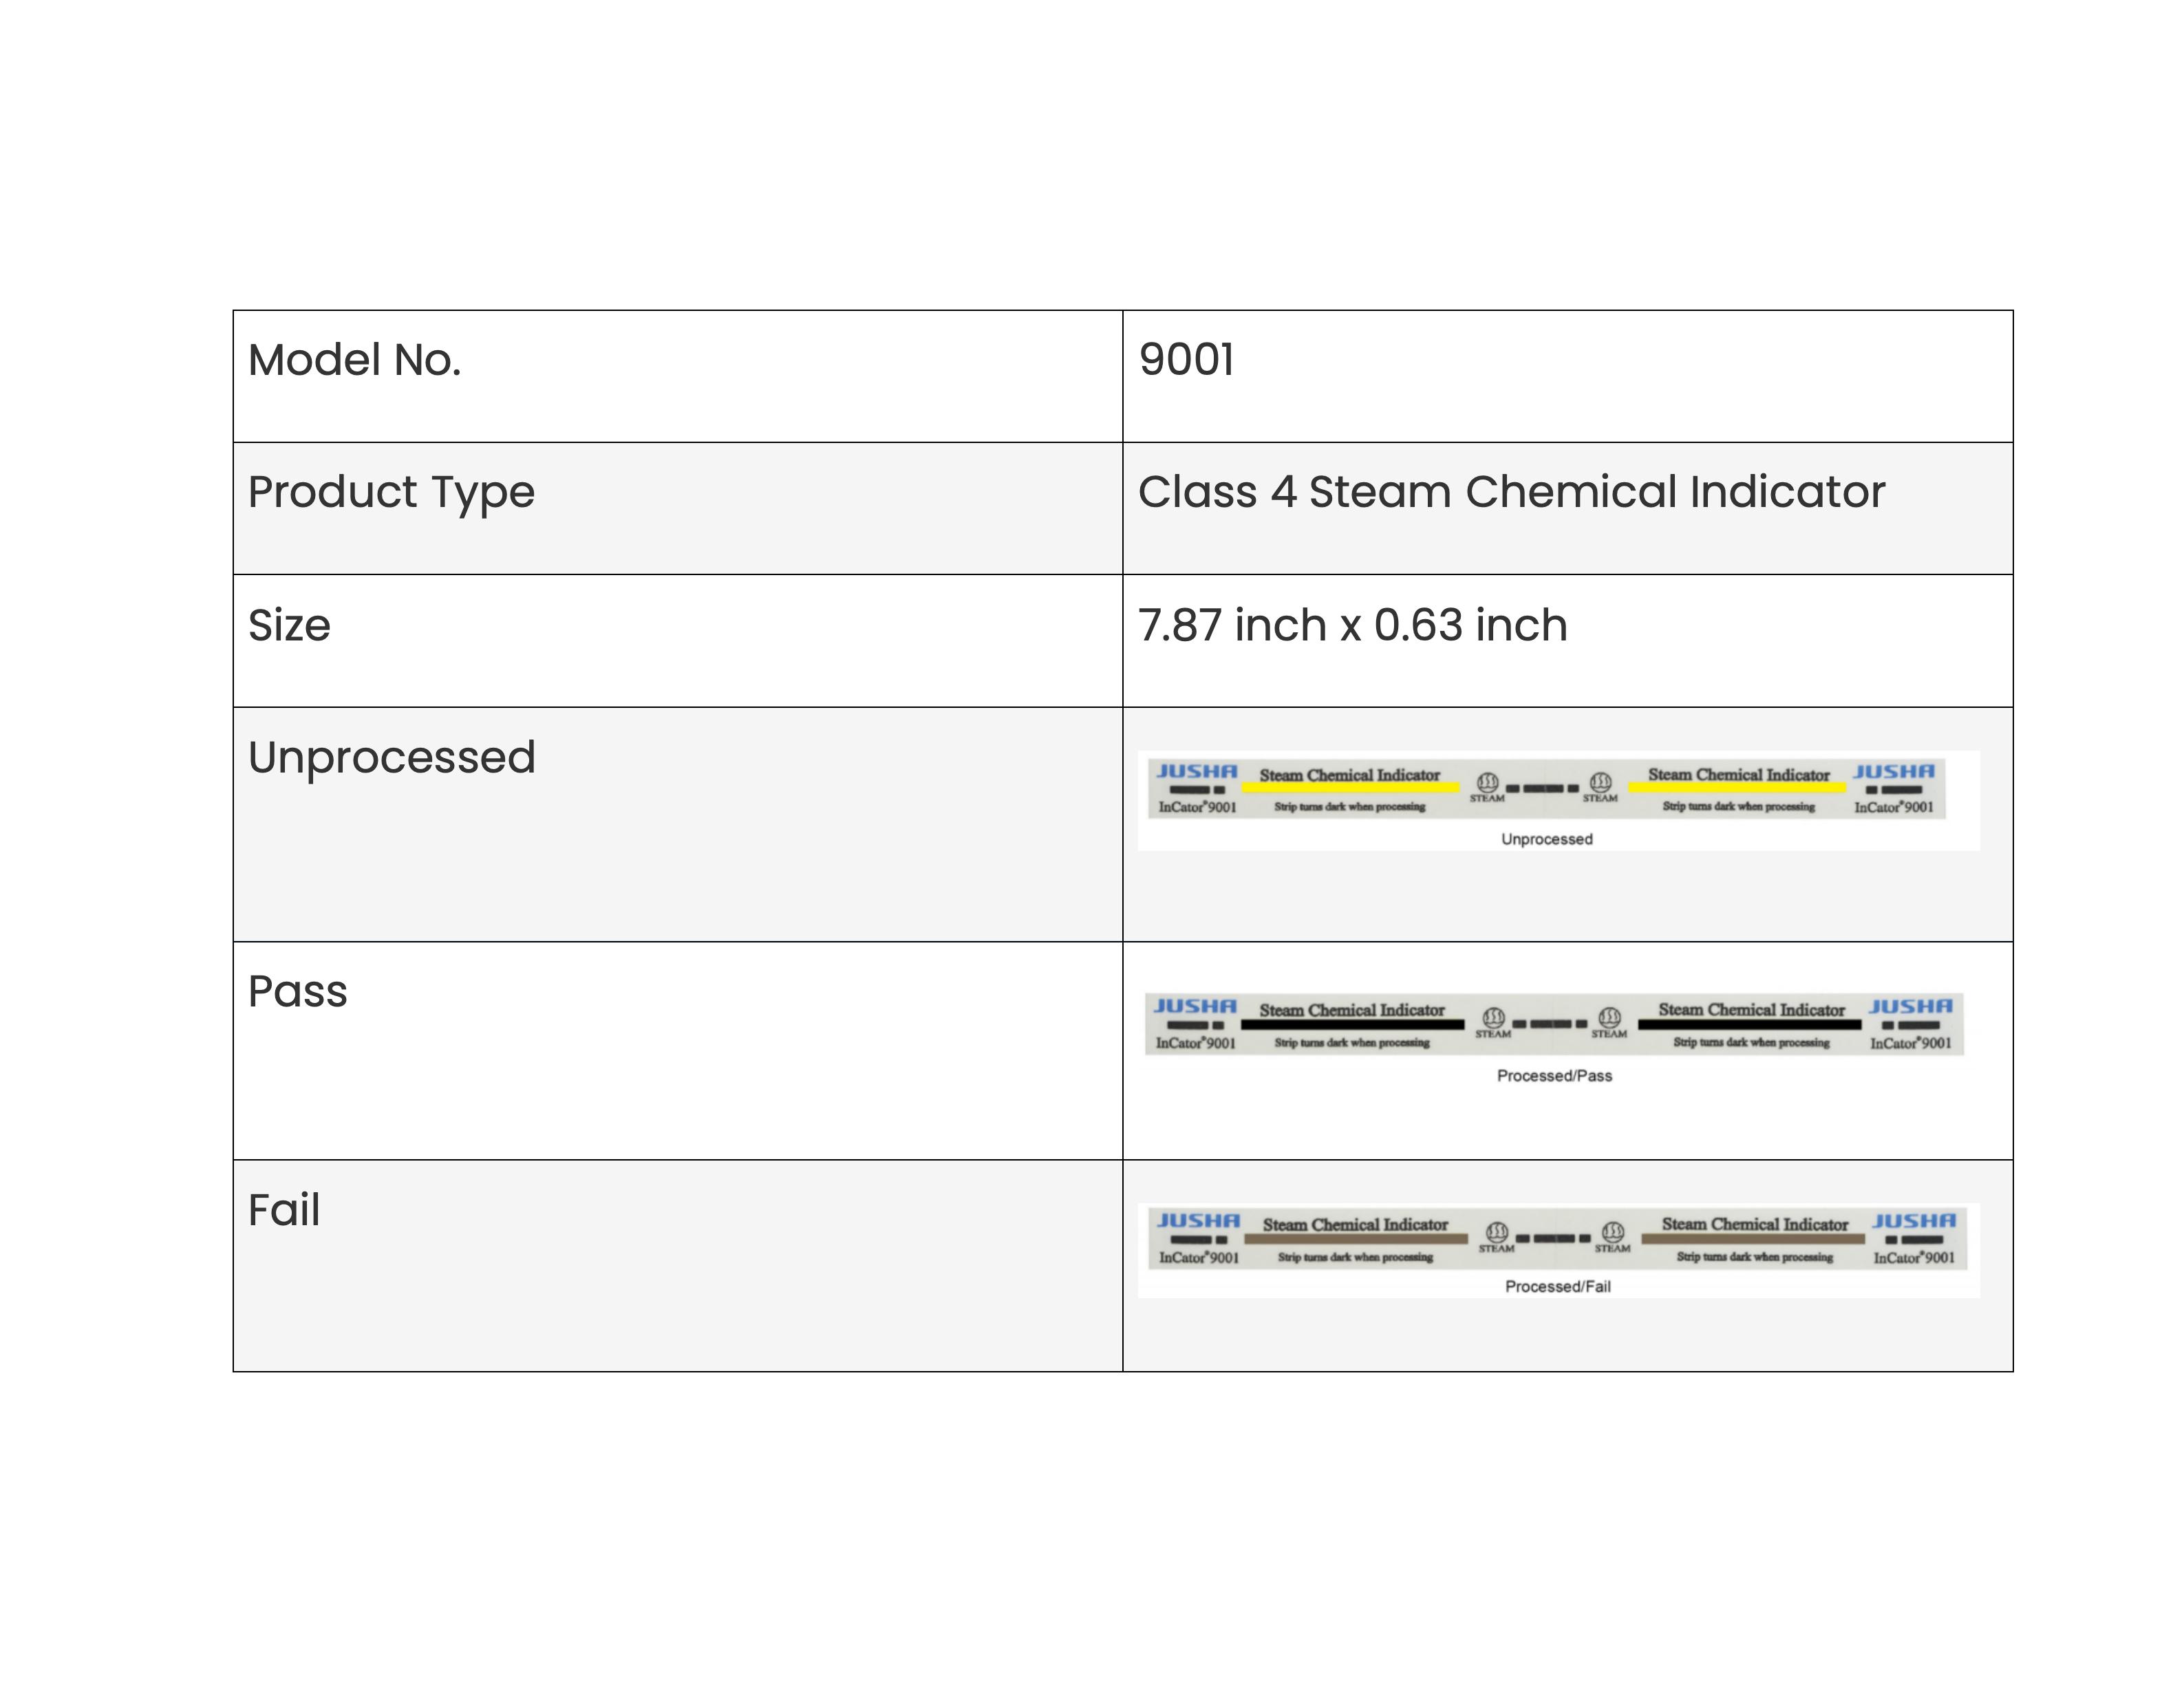
Task: Click the '7.87 inch x 0.63 inch' value
Action: pyautogui.click(x=1352, y=625)
